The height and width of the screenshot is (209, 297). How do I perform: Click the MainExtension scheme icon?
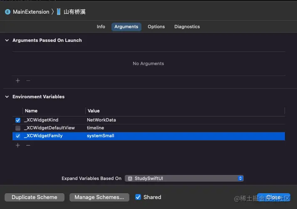pyautogui.click(x=7, y=12)
